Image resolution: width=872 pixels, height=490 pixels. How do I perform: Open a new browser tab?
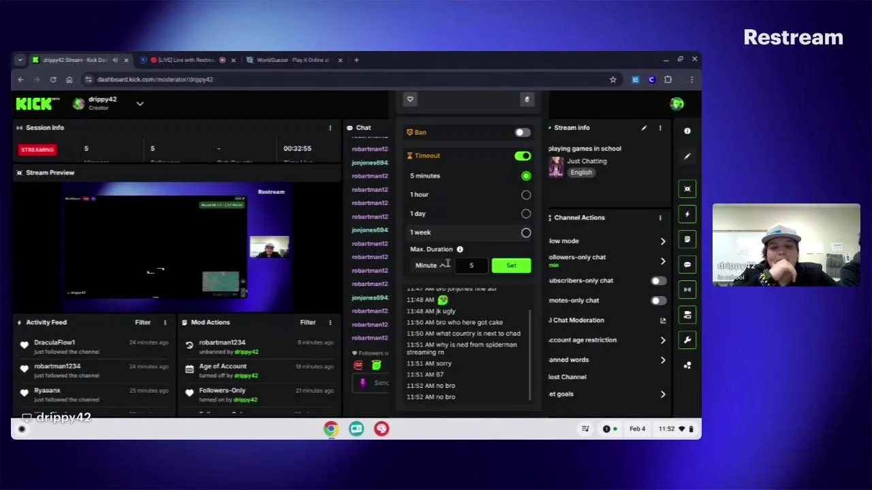[356, 60]
